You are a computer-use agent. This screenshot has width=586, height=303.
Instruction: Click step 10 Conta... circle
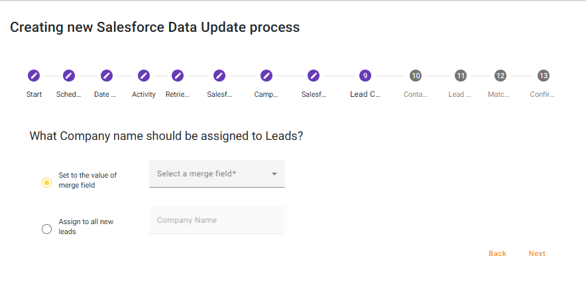tap(416, 76)
